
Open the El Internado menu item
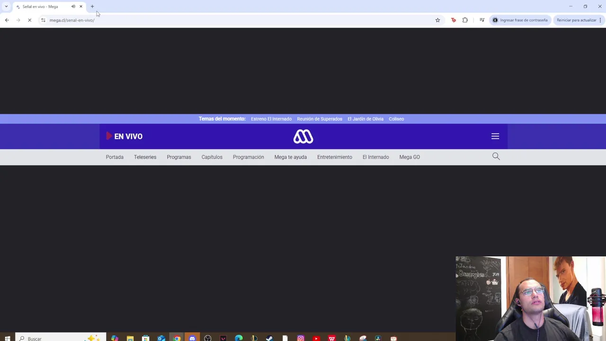(x=375, y=157)
